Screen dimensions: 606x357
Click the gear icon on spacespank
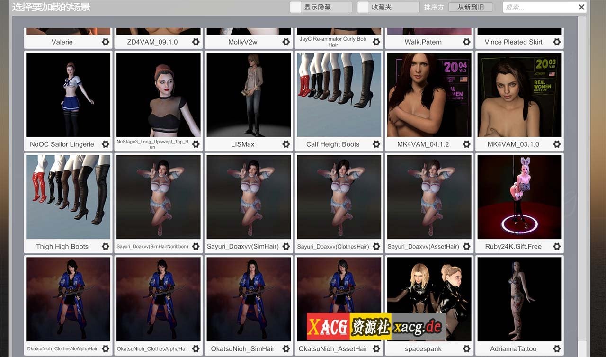click(467, 348)
